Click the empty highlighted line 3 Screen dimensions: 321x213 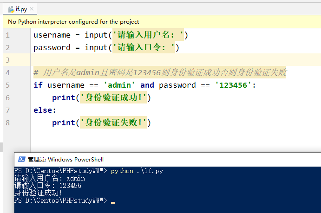(176, 60)
